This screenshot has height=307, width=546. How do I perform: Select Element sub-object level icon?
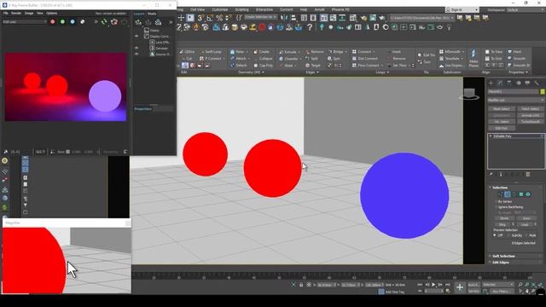coord(528,194)
